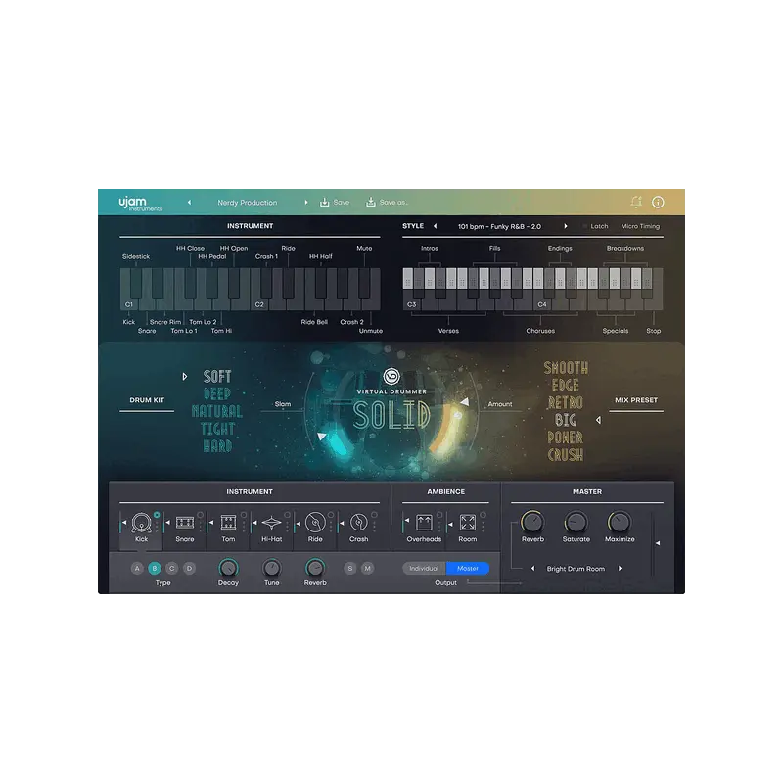783x783 pixels.
Task: Toggle the Tom power button
Action: tap(244, 515)
